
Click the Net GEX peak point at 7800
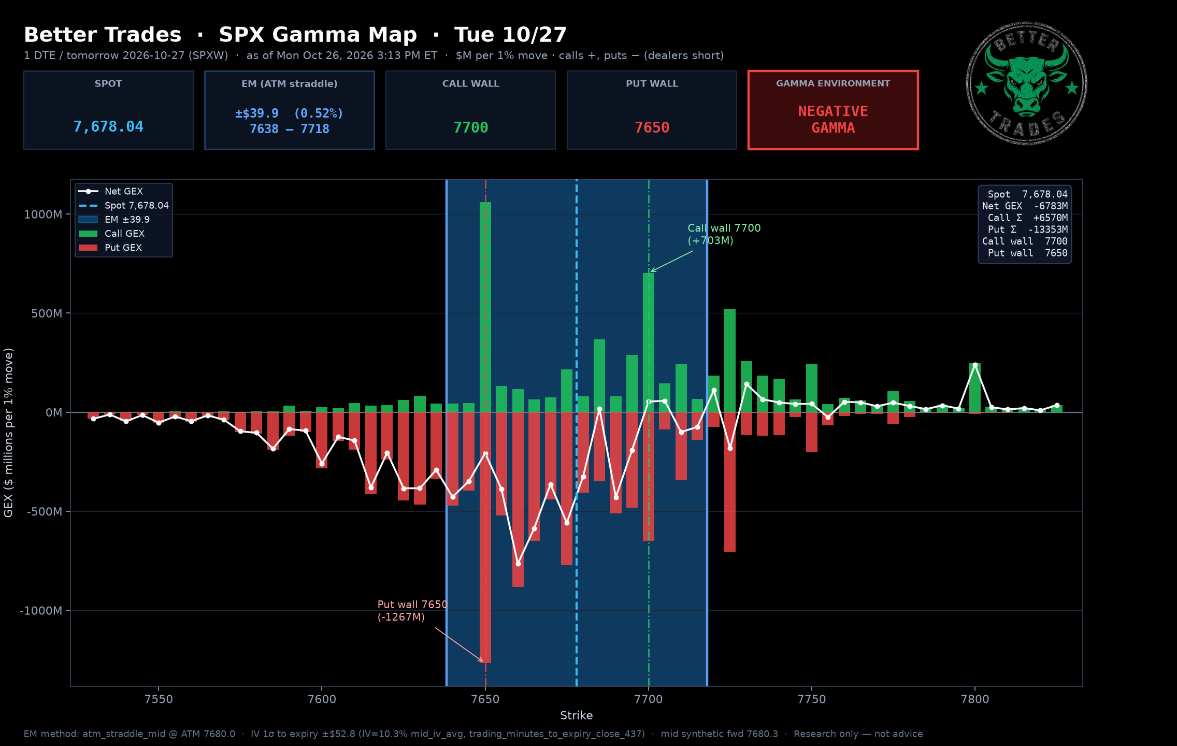[x=975, y=365]
